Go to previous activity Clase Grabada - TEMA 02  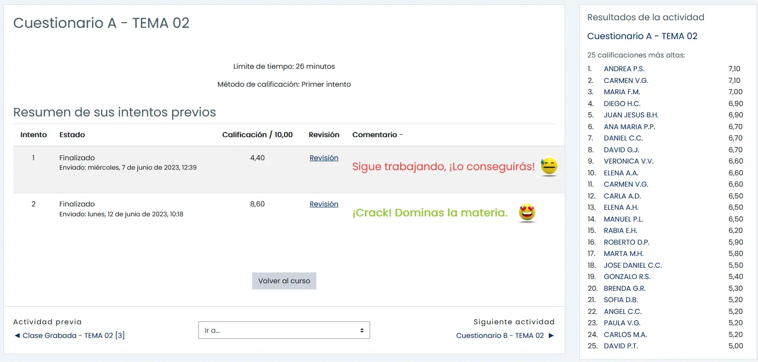(74, 336)
